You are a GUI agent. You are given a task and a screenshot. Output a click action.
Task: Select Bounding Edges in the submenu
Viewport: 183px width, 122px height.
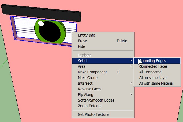coord(153,61)
